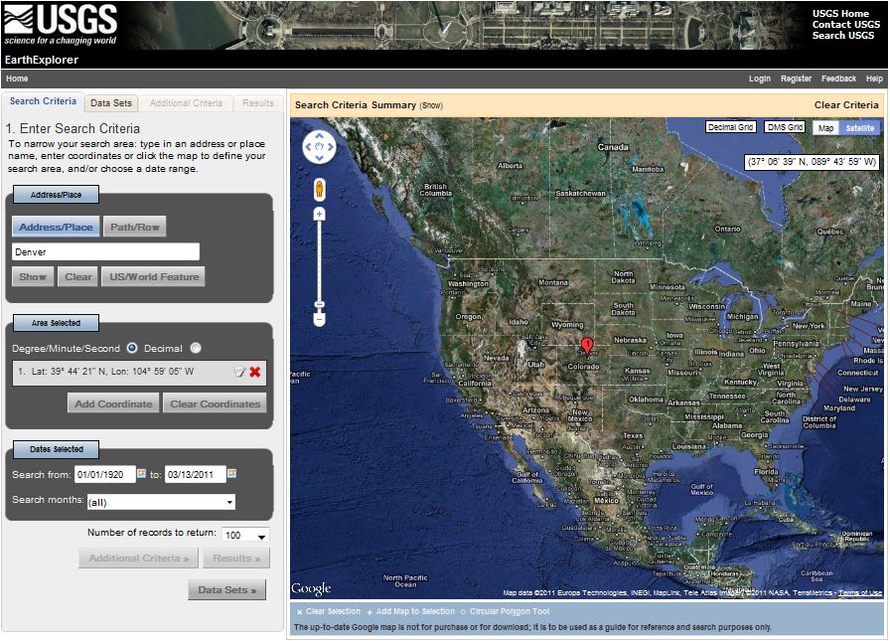This screenshot has width=890, height=641.
Task: Open the Search USGS link
Action: point(843,35)
